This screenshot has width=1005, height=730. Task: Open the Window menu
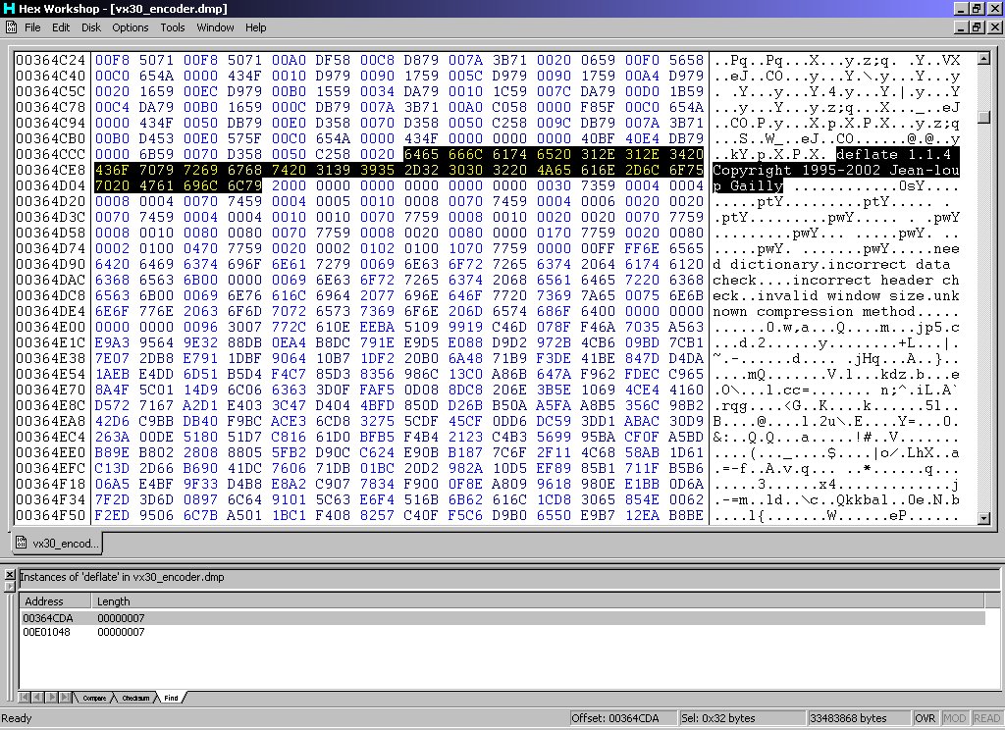(x=215, y=27)
